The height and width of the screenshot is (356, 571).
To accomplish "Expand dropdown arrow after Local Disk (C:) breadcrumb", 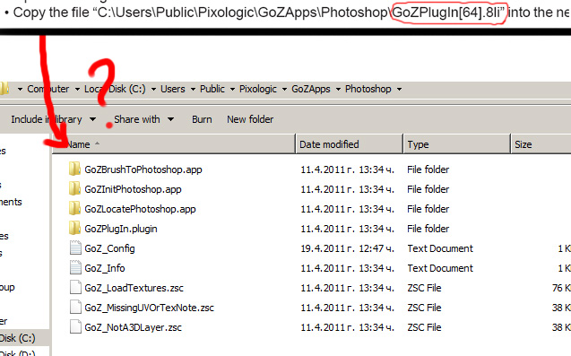I will (x=153, y=90).
